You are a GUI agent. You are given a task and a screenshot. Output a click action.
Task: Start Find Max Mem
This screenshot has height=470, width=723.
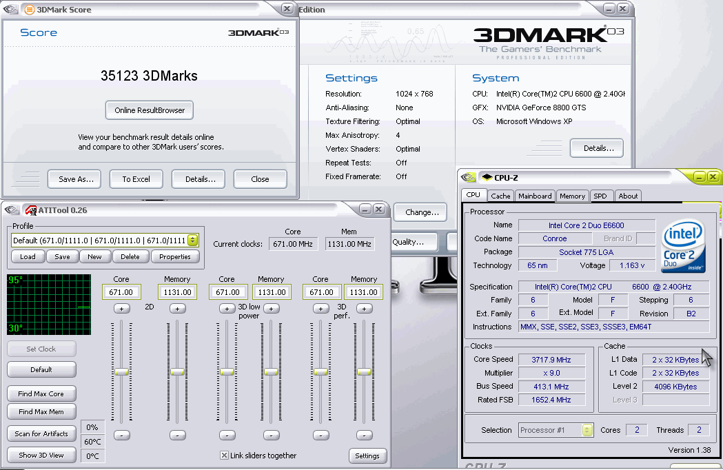tap(41, 411)
